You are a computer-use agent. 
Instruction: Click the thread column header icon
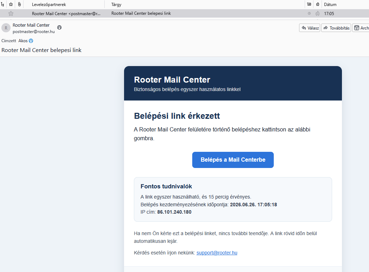[2, 4]
